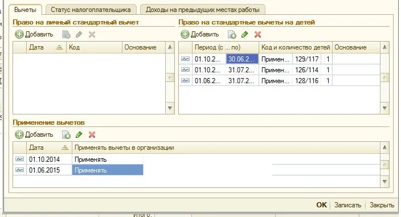This screenshot has height=217, width=401.
Task: Switch to the Вычеты tab
Action: pos(25,10)
